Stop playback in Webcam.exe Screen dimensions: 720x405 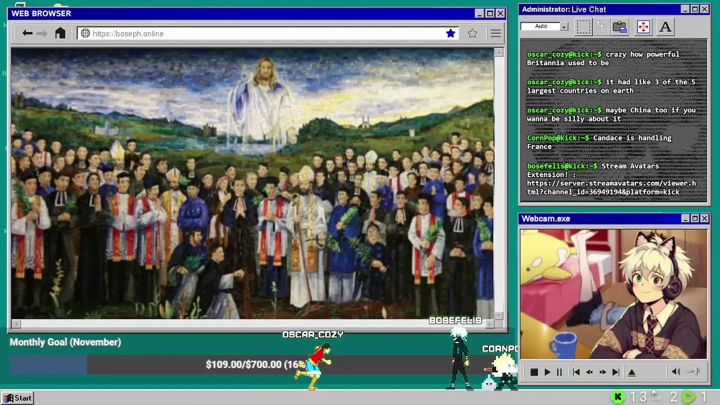534,372
